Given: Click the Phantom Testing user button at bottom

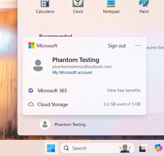Looking at the screenshot, I should pos(63,124).
